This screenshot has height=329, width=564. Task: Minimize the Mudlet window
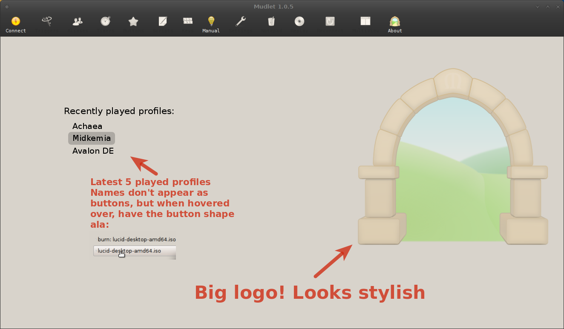(537, 7)
